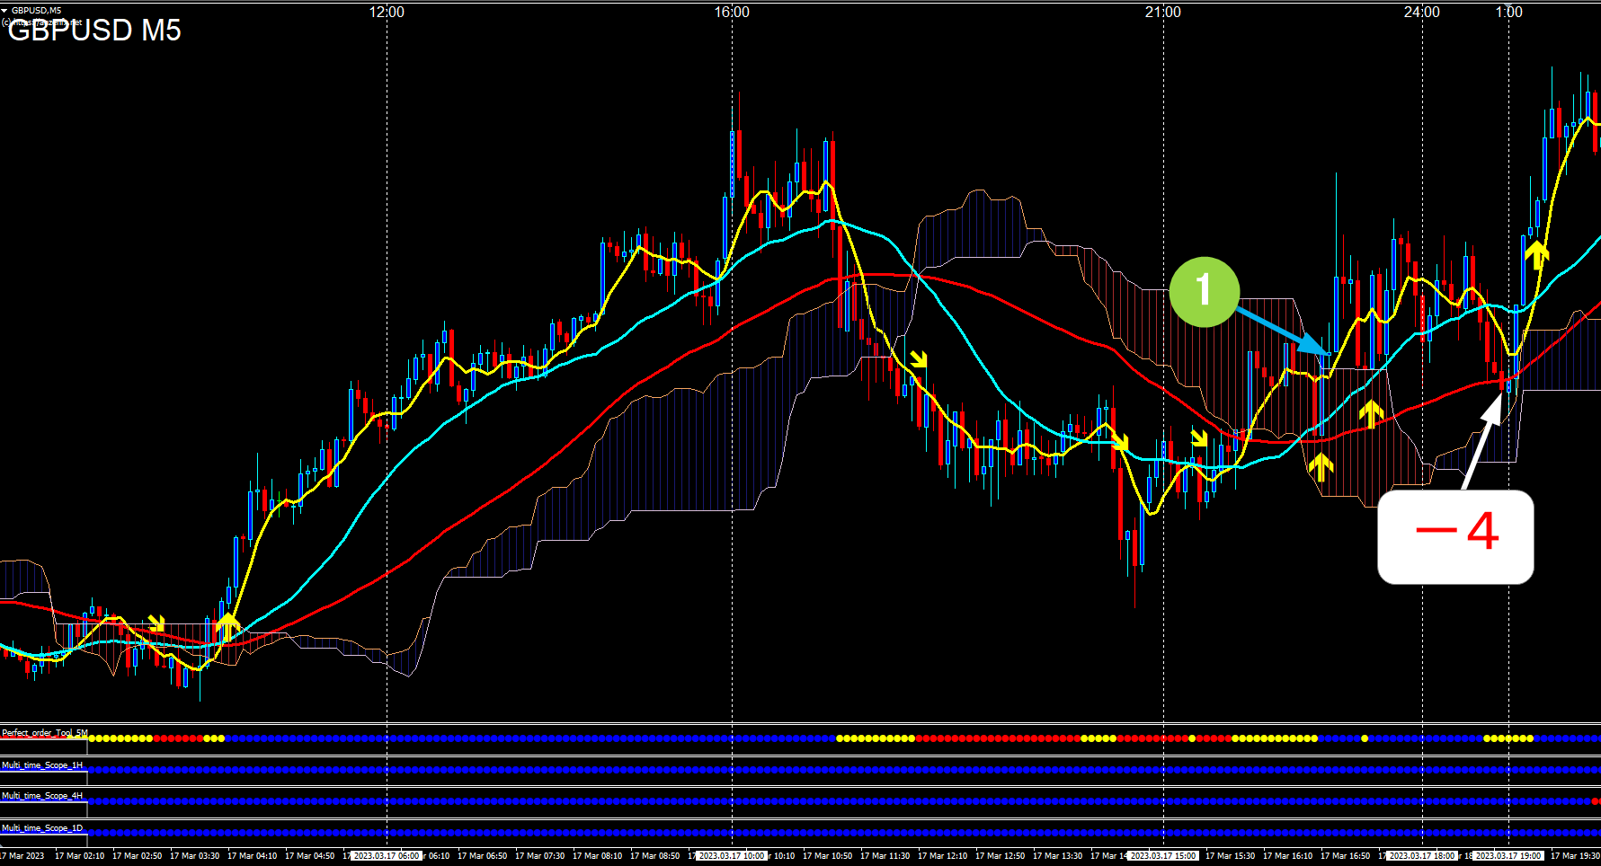
Task: Select the large GBPUSD M5 title text
Action: [94, 31]
